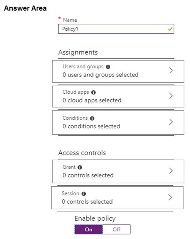Expand Users and groups via its chevron
This screenshot has width=190, height=239.
171,70
